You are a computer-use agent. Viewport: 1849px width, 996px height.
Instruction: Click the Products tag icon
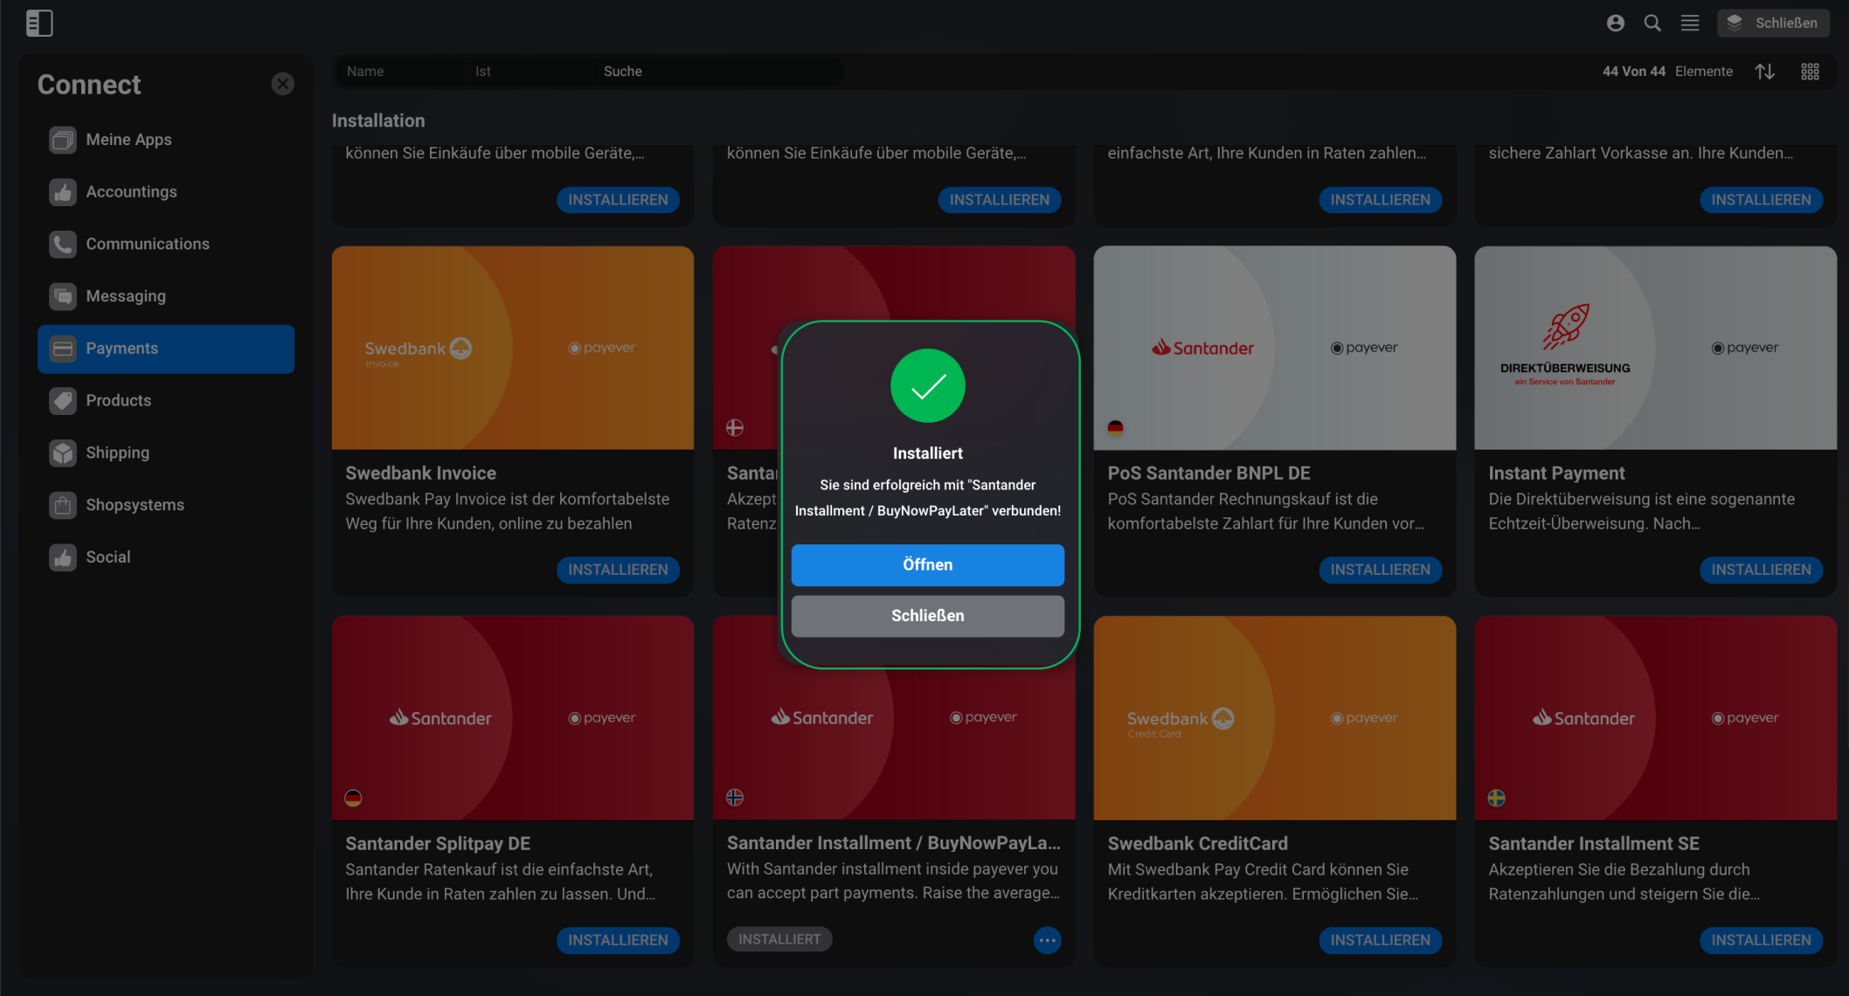coord(63,401)
